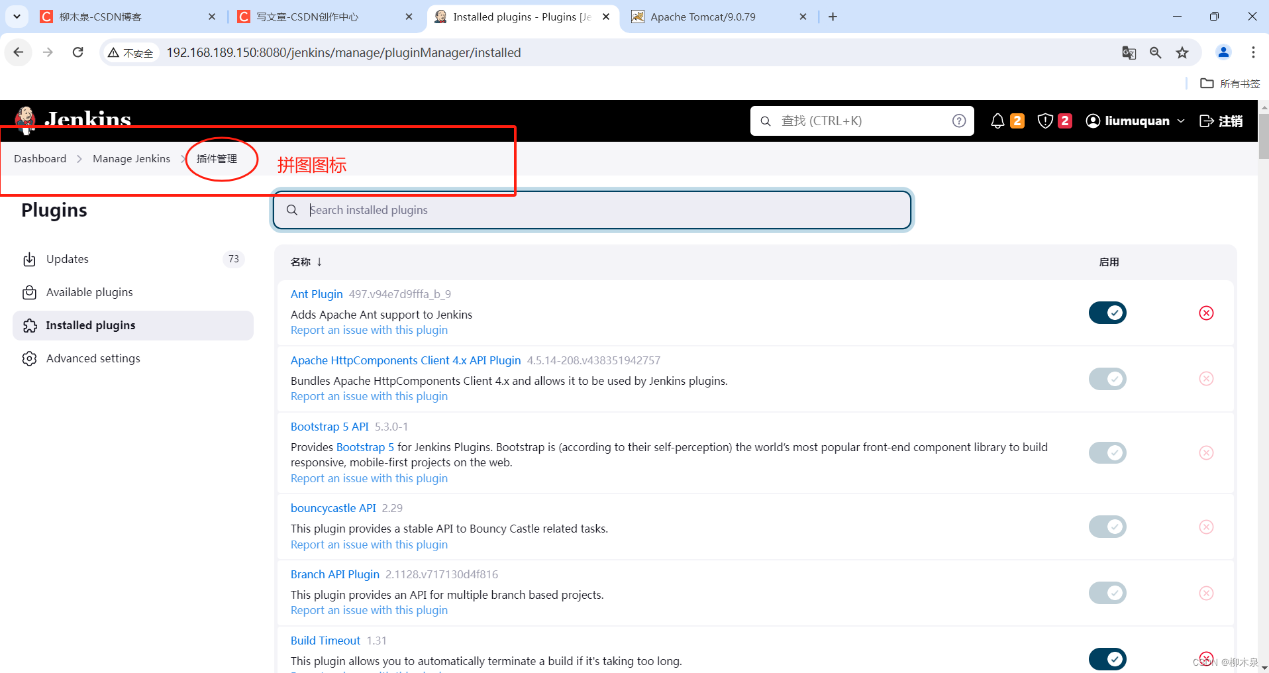The height and width of the screenshot is (673, 1269).
Task: Go to Manage Jenkins breadcrumb
Action: 131,159
